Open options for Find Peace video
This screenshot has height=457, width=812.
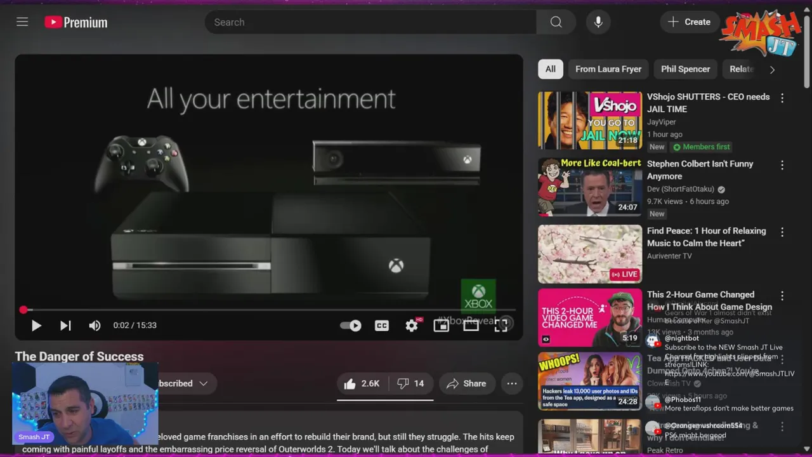click(782, 232)
